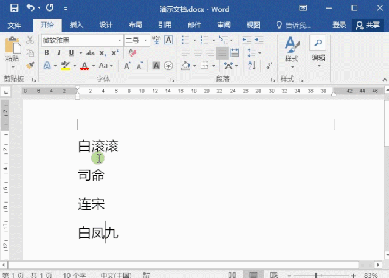This screenshot has width=389, height=278.
Task: Expand the 粘贴 options arrow
Action: click(13, 67)
